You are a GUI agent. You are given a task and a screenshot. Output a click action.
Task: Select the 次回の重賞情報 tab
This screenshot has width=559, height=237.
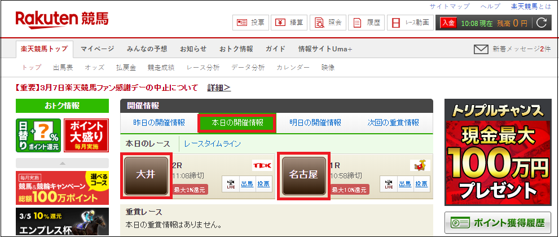(x=393, y=123)
